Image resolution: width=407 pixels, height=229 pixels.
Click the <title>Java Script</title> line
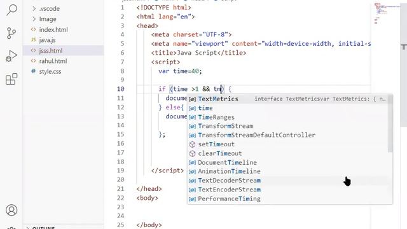[x=198, y=53]
